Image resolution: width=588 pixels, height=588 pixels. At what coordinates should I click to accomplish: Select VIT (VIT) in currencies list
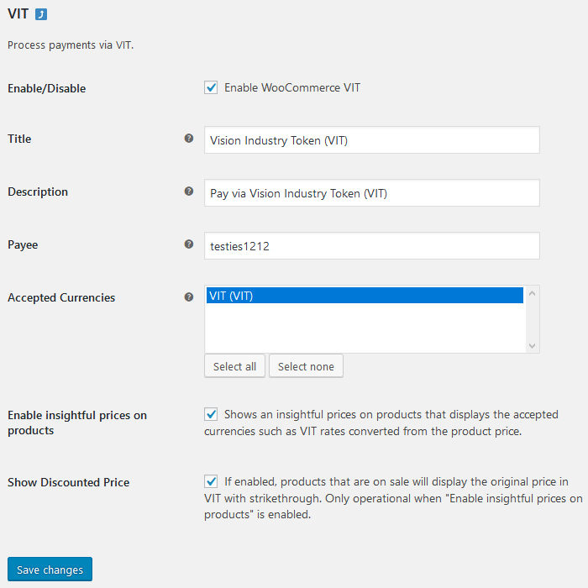[364, 296]
